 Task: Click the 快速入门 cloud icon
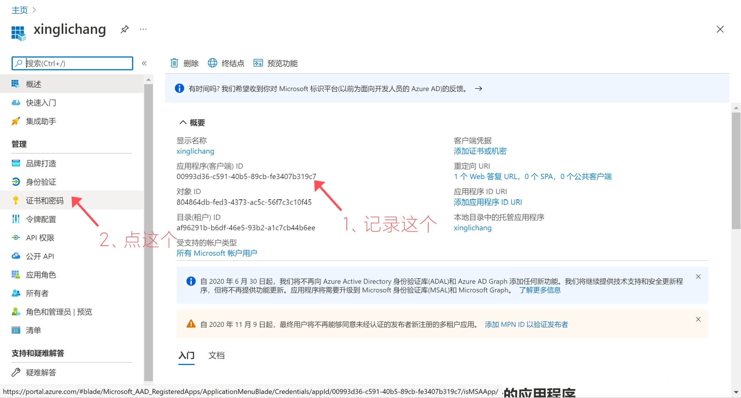click(16, 103)
